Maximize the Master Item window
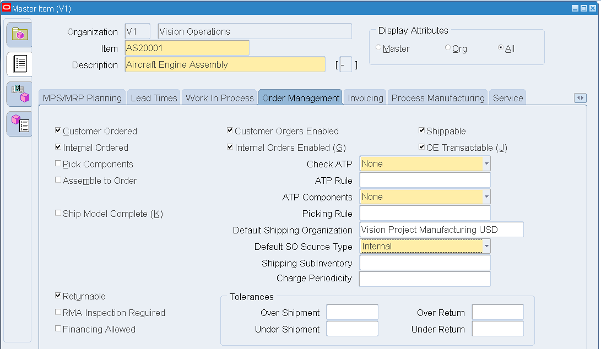 tap(584, 8)
